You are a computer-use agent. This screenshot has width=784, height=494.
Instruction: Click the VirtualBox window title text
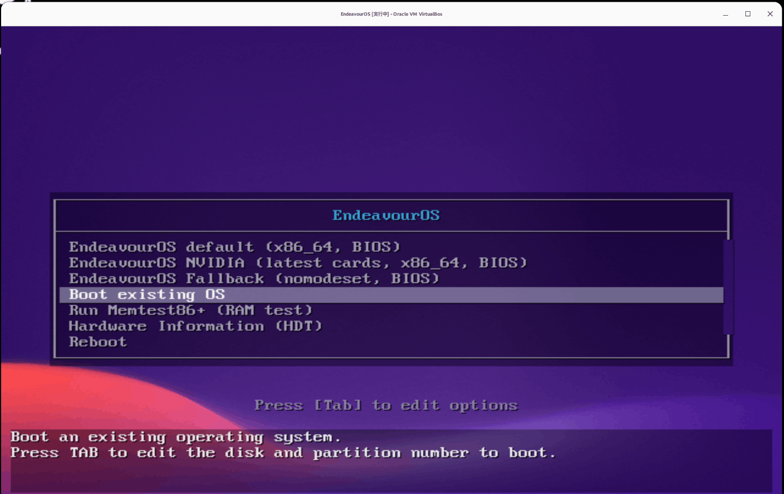[x=391, y=14]
